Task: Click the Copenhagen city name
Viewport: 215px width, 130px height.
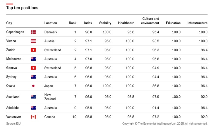Action: [x=15, y=32]
